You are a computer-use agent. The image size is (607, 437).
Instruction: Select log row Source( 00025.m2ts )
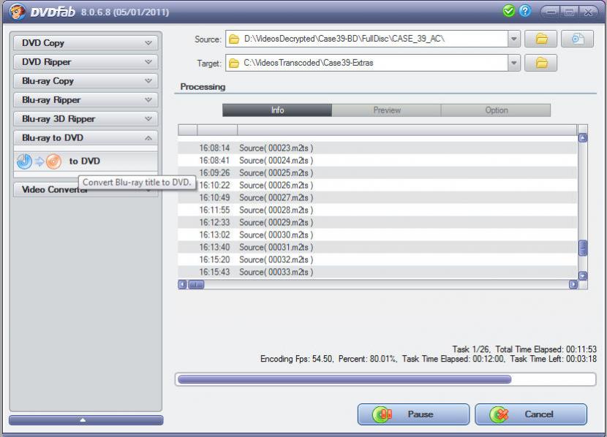[377, 173]
